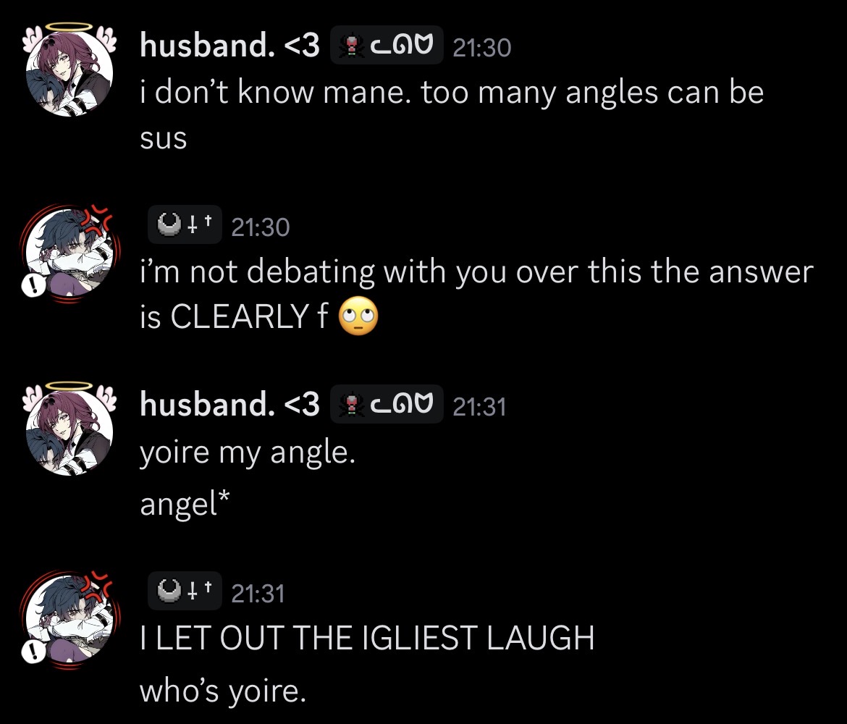The image size is (847, 724).
Task: Click the 21:30 timestamp after the spider tag
Action: click(x=482, y=48)
